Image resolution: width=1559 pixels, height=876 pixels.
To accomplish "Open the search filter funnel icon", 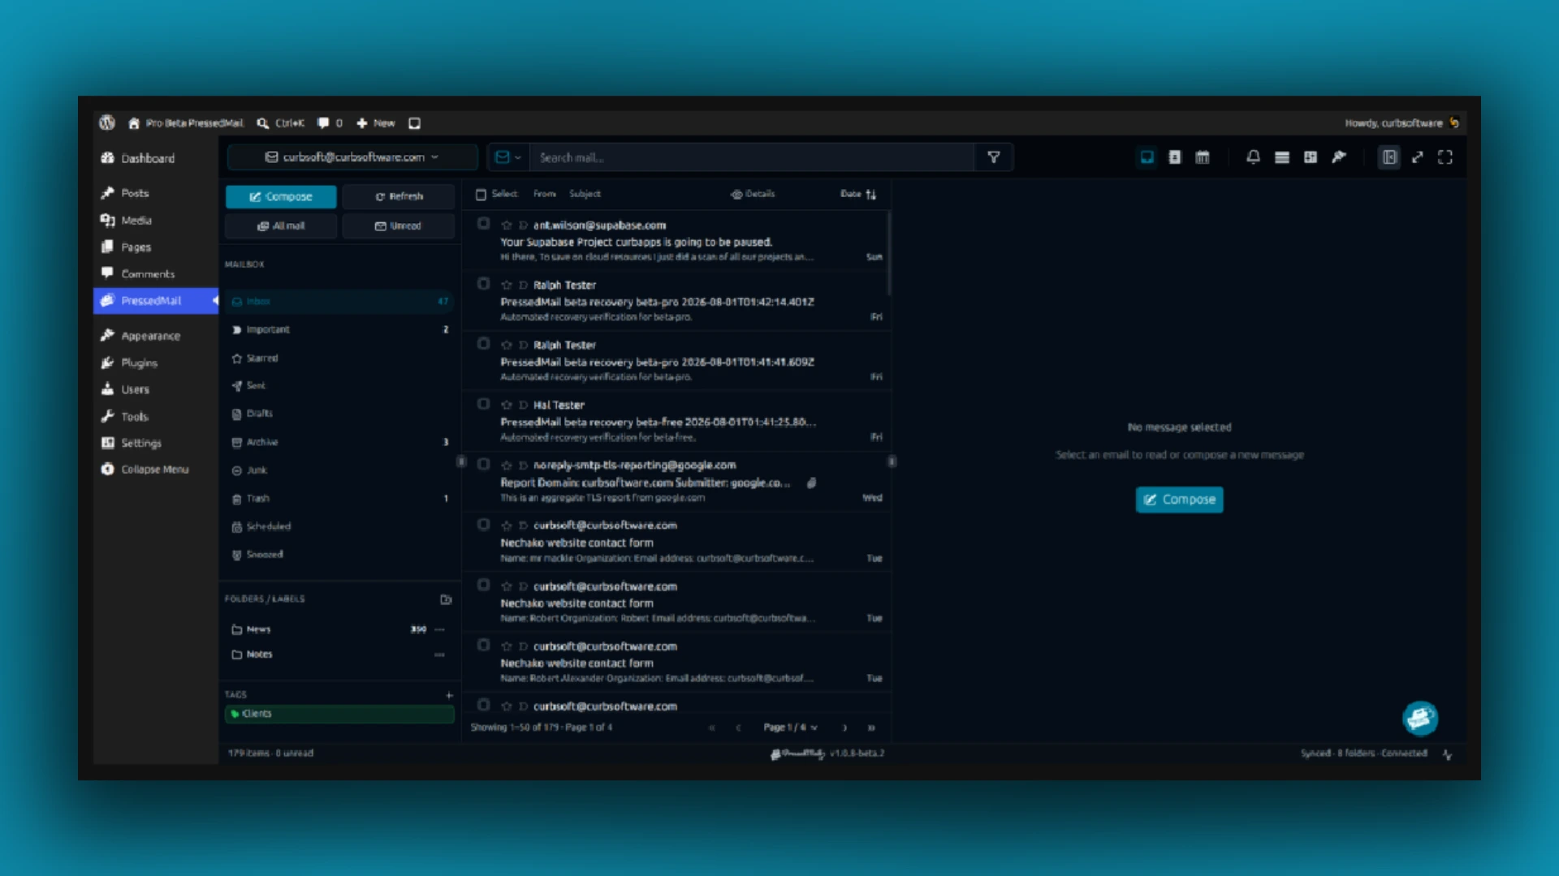I will (993, 157).
